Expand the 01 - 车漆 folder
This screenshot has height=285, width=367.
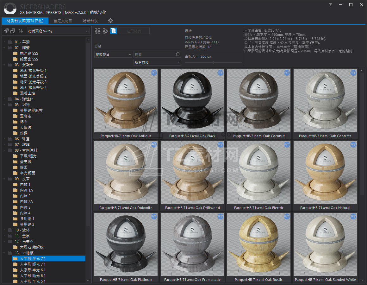[x=4, y=42]
